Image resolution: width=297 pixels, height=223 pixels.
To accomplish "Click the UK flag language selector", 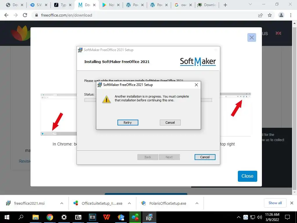I will coord(278,33).
